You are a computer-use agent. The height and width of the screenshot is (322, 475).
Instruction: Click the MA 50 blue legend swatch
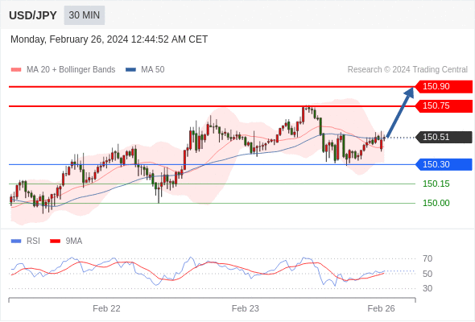tap(130, 70)
